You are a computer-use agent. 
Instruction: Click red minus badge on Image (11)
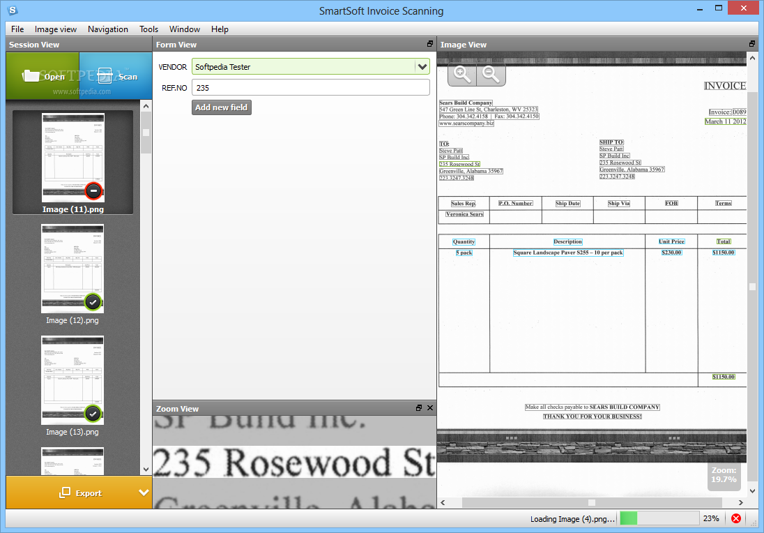(x=93, y=190)
